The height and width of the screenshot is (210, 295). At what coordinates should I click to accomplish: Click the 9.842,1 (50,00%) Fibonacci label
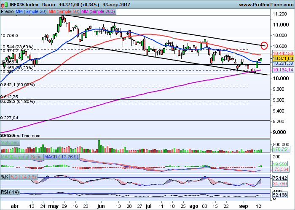coord(18,85)
